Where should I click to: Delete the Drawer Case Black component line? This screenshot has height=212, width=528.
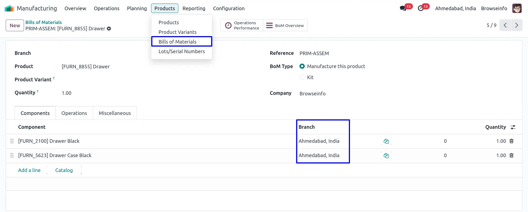(x=511, y=155)
